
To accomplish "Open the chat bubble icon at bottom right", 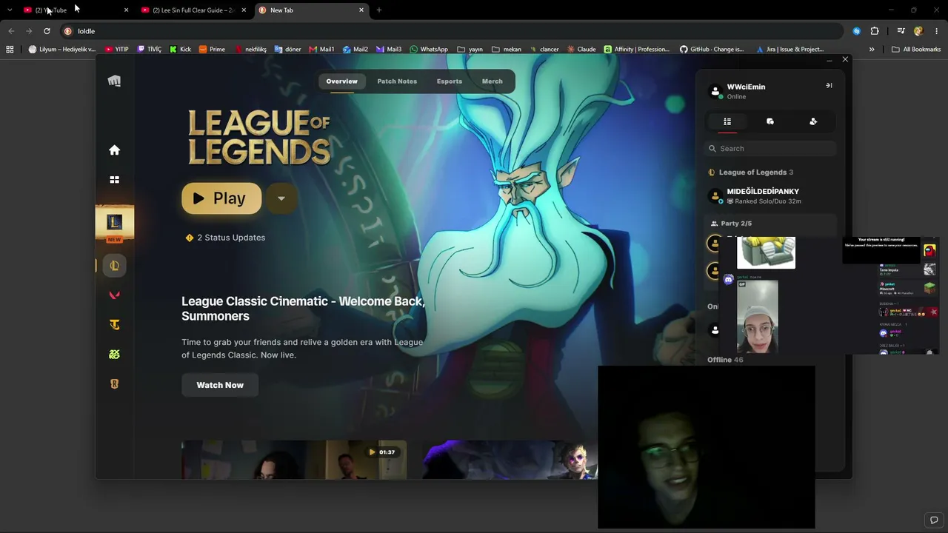I will [935, 520].
